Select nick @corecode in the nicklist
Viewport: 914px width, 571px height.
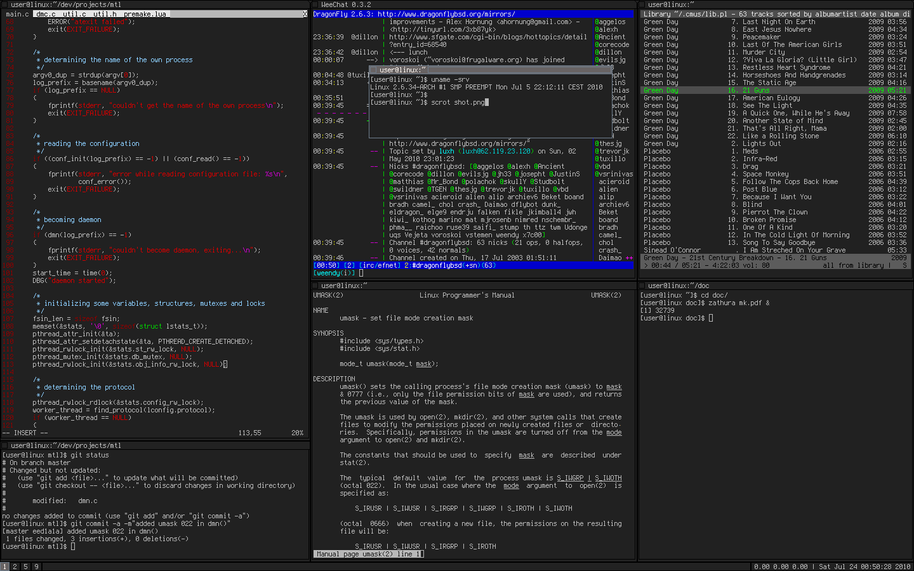tap(612, 44)
